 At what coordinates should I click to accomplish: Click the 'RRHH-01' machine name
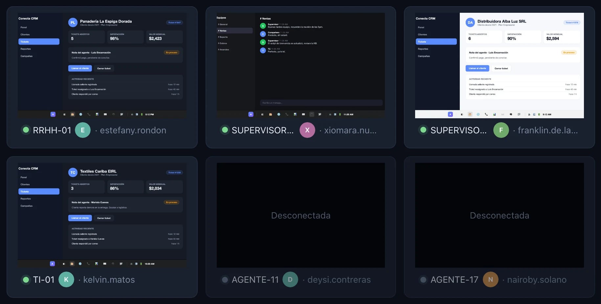(52, 130)
